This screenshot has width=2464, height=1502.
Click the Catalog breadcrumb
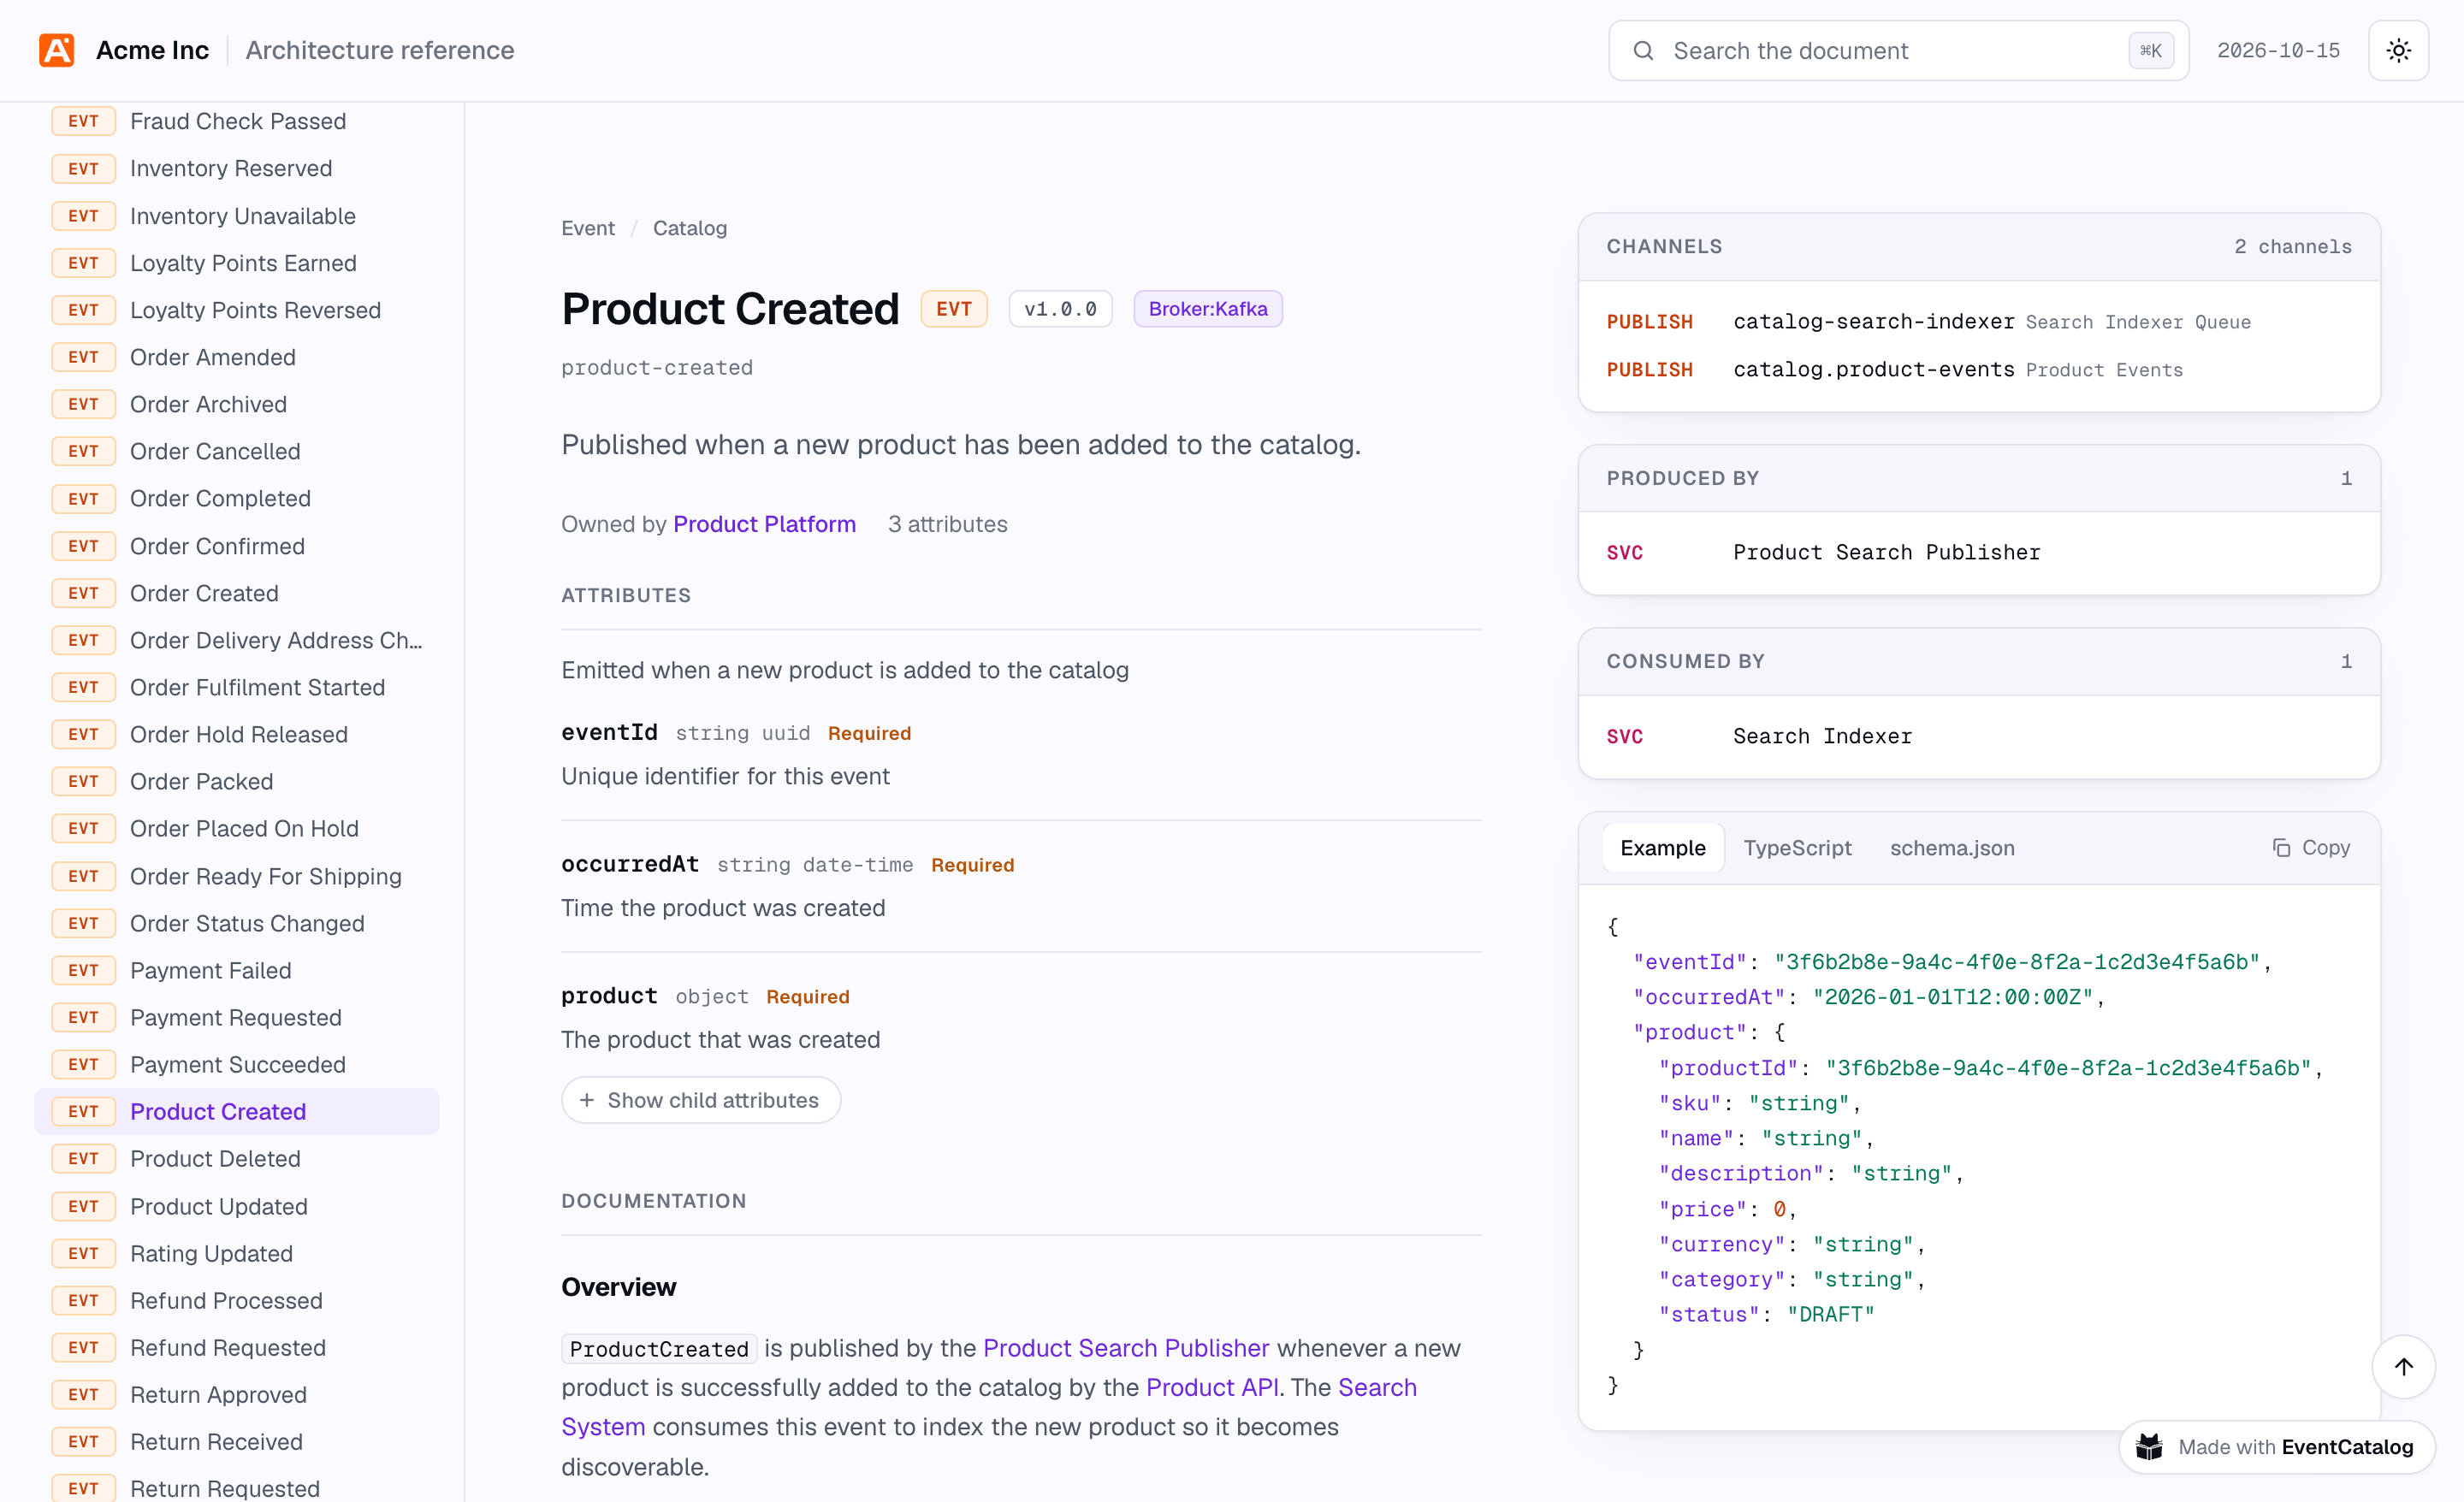690,228
